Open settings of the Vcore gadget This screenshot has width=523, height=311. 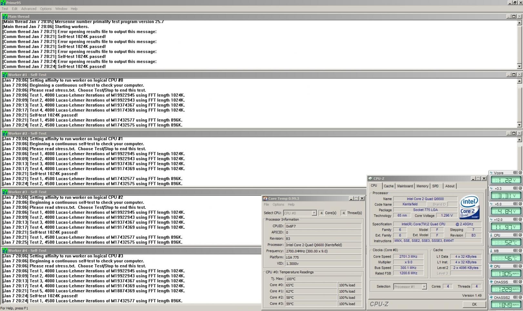tap(516, 173)
